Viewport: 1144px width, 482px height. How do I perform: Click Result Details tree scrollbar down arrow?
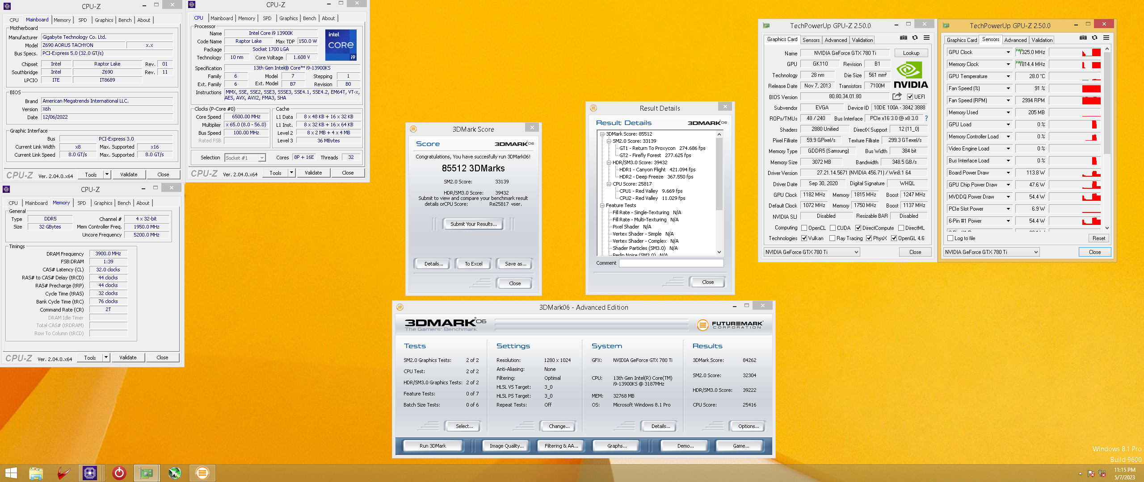pyautogui.click(x=719, y=252)
